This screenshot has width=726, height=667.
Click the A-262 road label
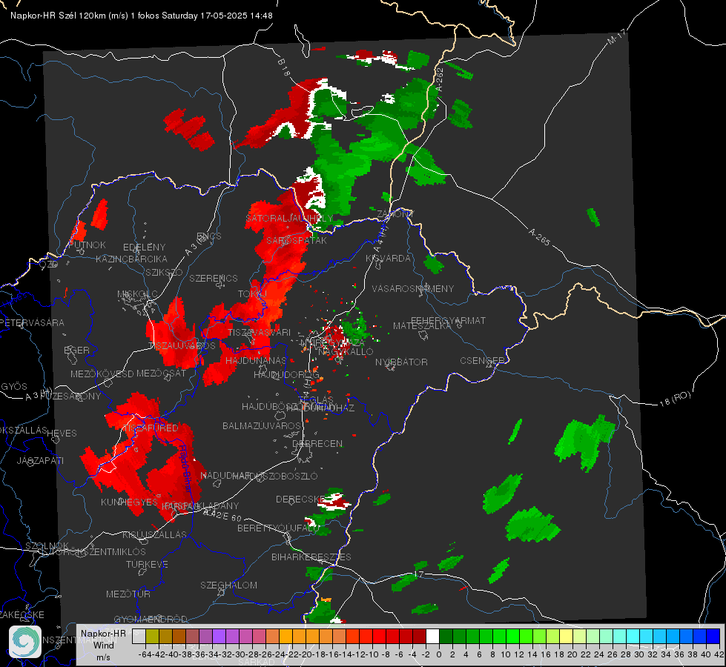(x=440, y=79)
